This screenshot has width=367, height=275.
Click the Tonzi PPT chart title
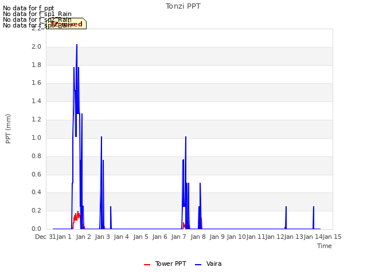(x=183, y=6)
